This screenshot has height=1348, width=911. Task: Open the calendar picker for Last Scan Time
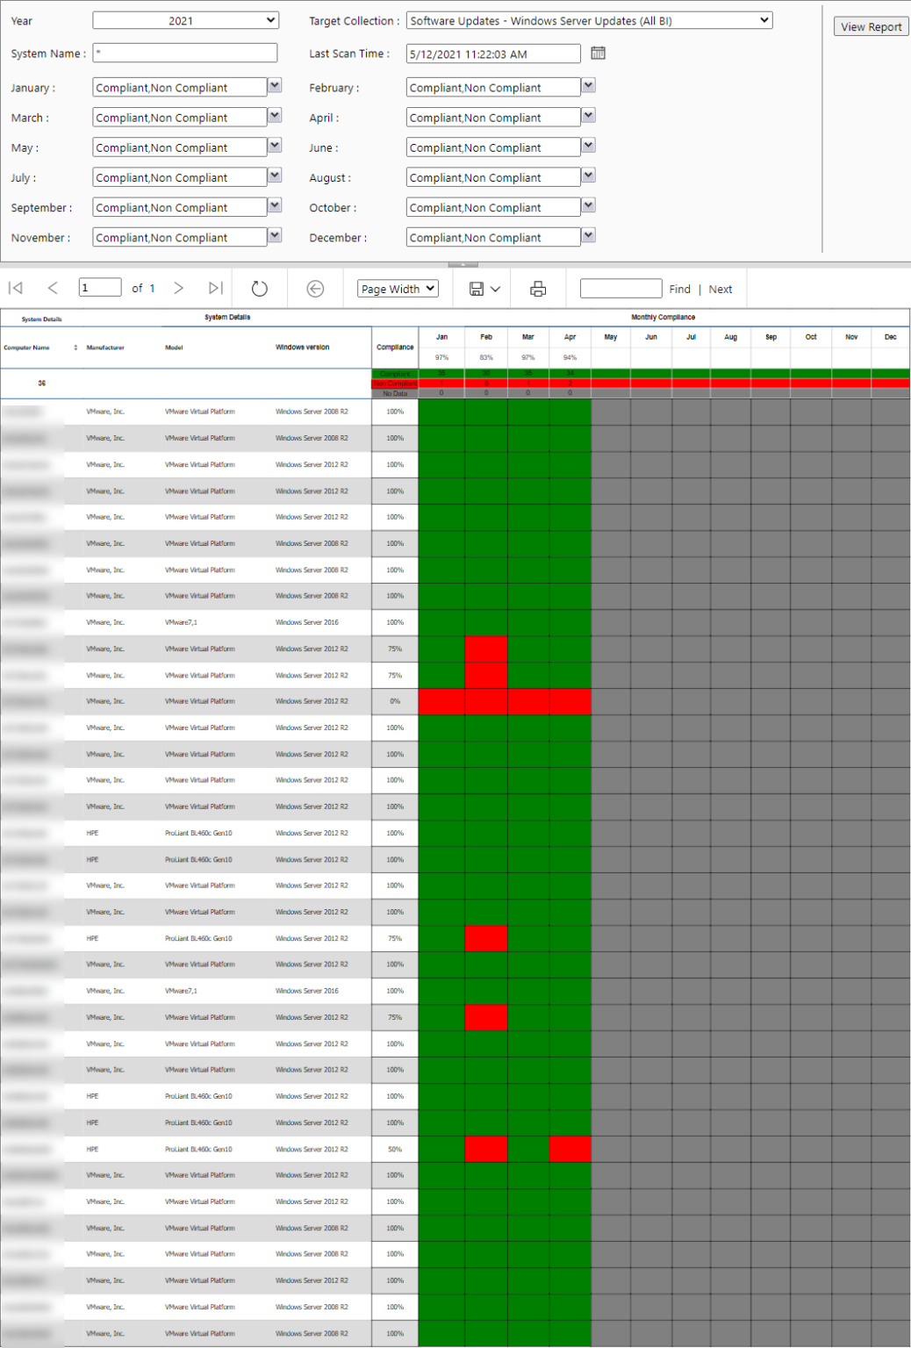click(599, 54)
